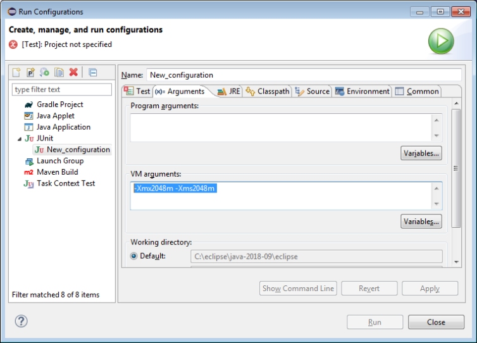This screenshot has width=477, height=343.
Task: Click the New launch prototype icon
Action: [x=30, y=73]
